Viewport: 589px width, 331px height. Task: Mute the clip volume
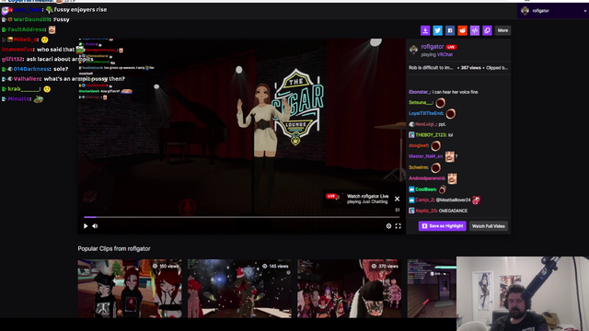(x=95, y=226)
